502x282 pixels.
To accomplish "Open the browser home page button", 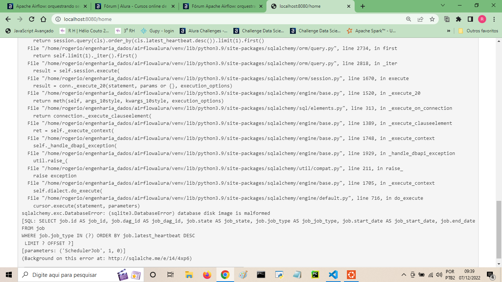I will click(x=43, y=19).
